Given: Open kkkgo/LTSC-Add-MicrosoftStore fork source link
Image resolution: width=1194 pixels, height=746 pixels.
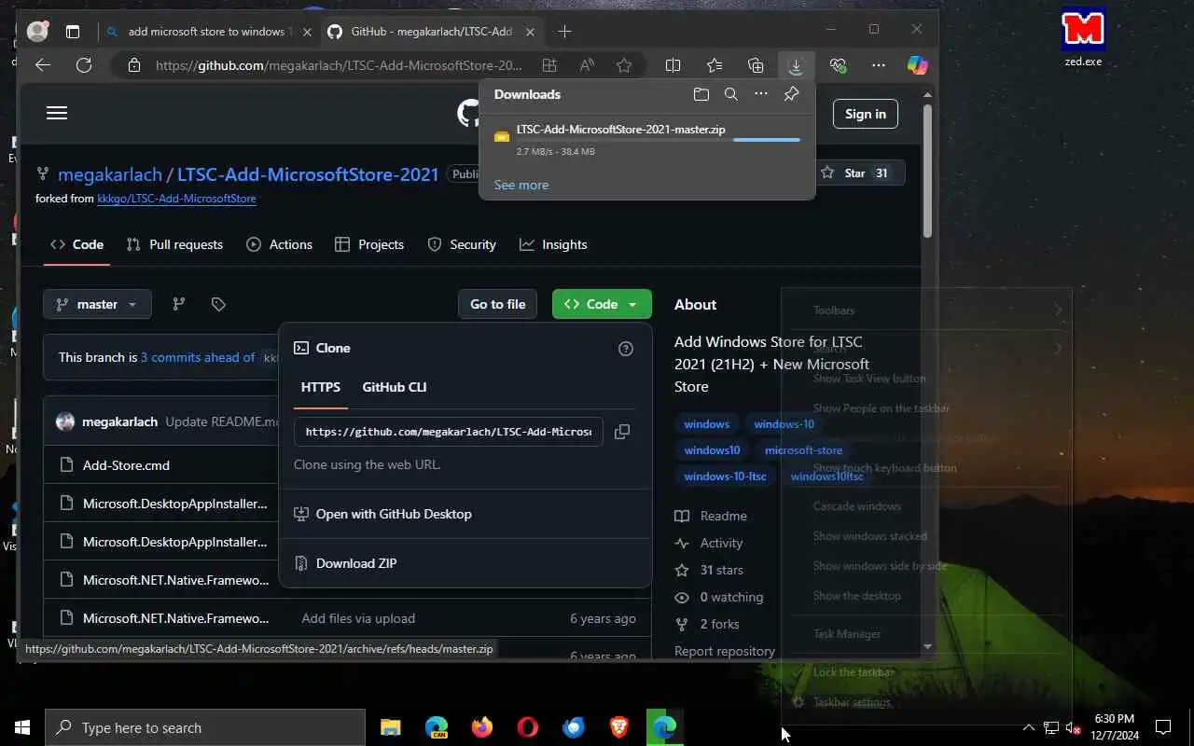Looking at the screenshot, I should (176, 199).
